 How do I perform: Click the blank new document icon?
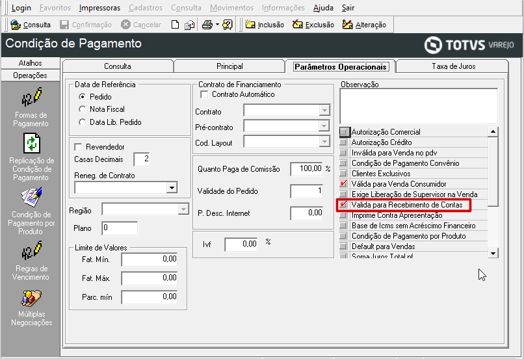175,25
